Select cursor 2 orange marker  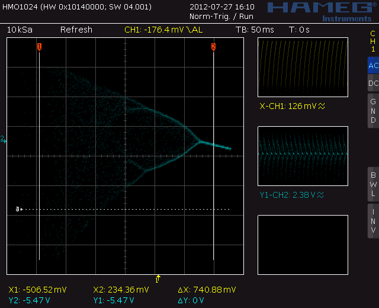coord(213,46)
